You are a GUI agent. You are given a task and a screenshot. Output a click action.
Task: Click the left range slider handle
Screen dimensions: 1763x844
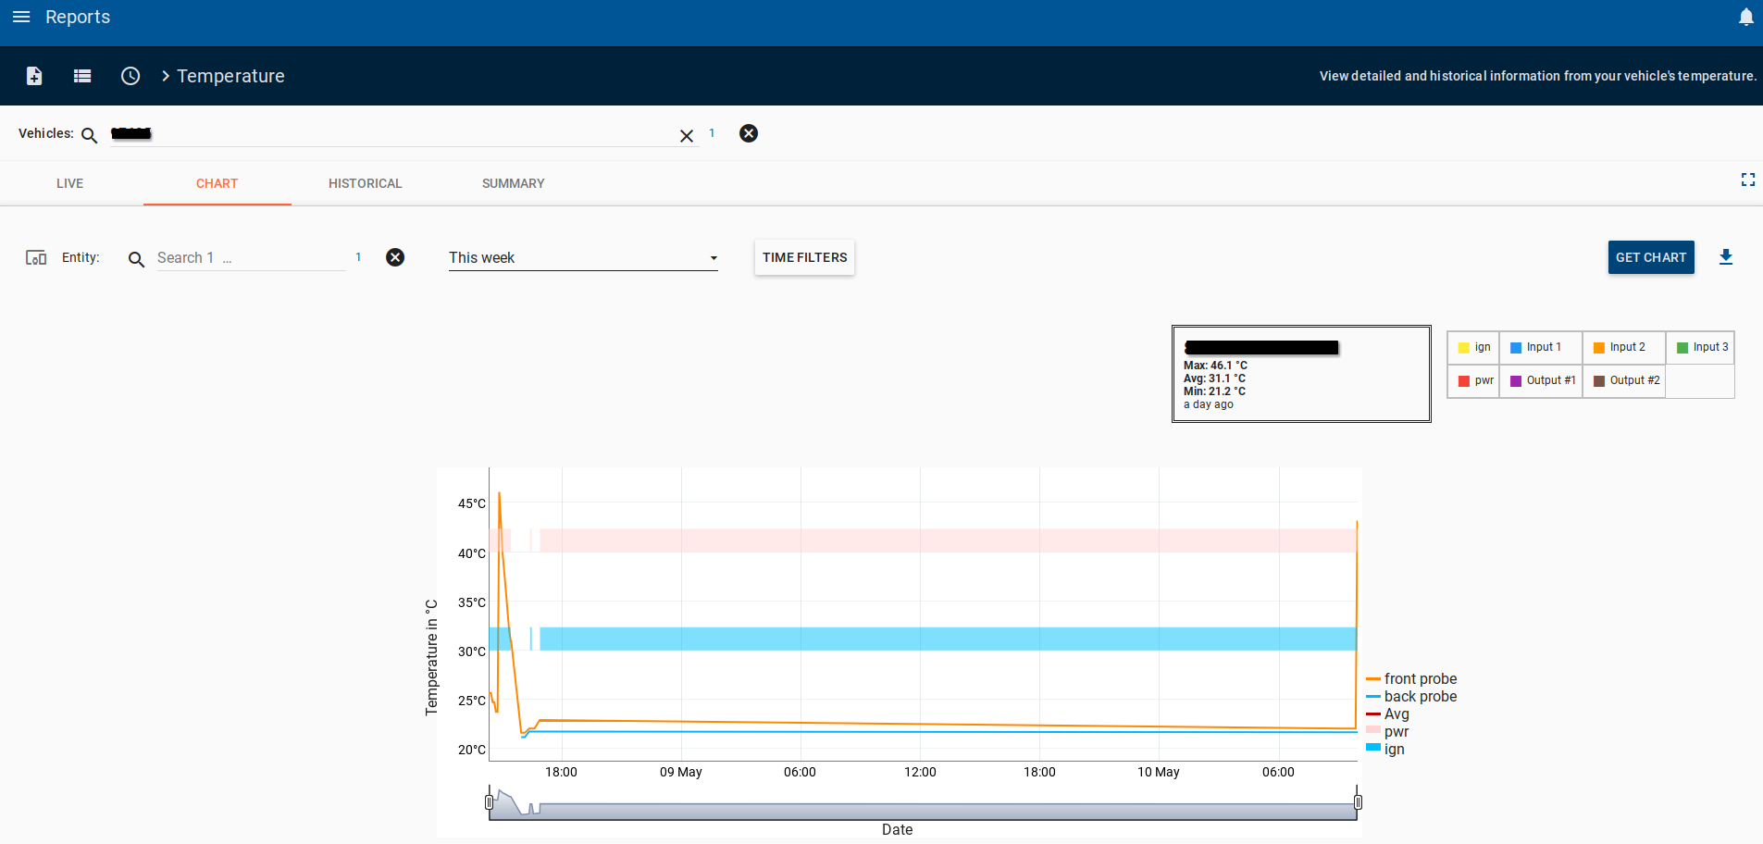coord(489,802)
